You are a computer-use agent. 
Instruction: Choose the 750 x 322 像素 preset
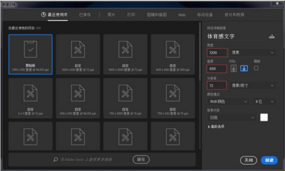point(173,98)
